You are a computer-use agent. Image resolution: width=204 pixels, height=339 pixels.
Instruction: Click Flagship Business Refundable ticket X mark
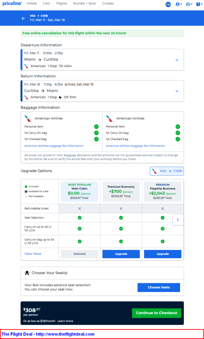(163, 209)
